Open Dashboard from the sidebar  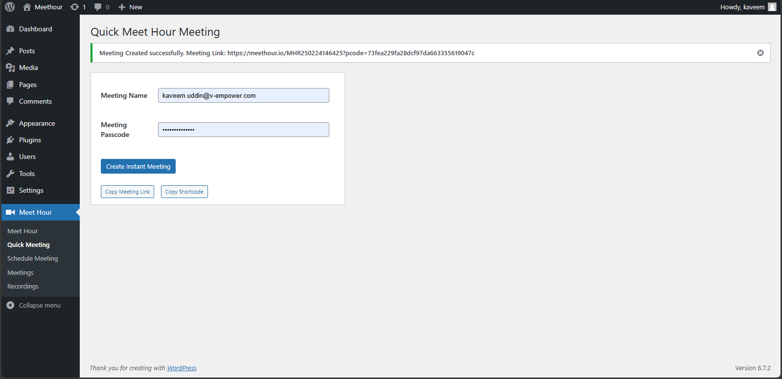coord(36,29)
